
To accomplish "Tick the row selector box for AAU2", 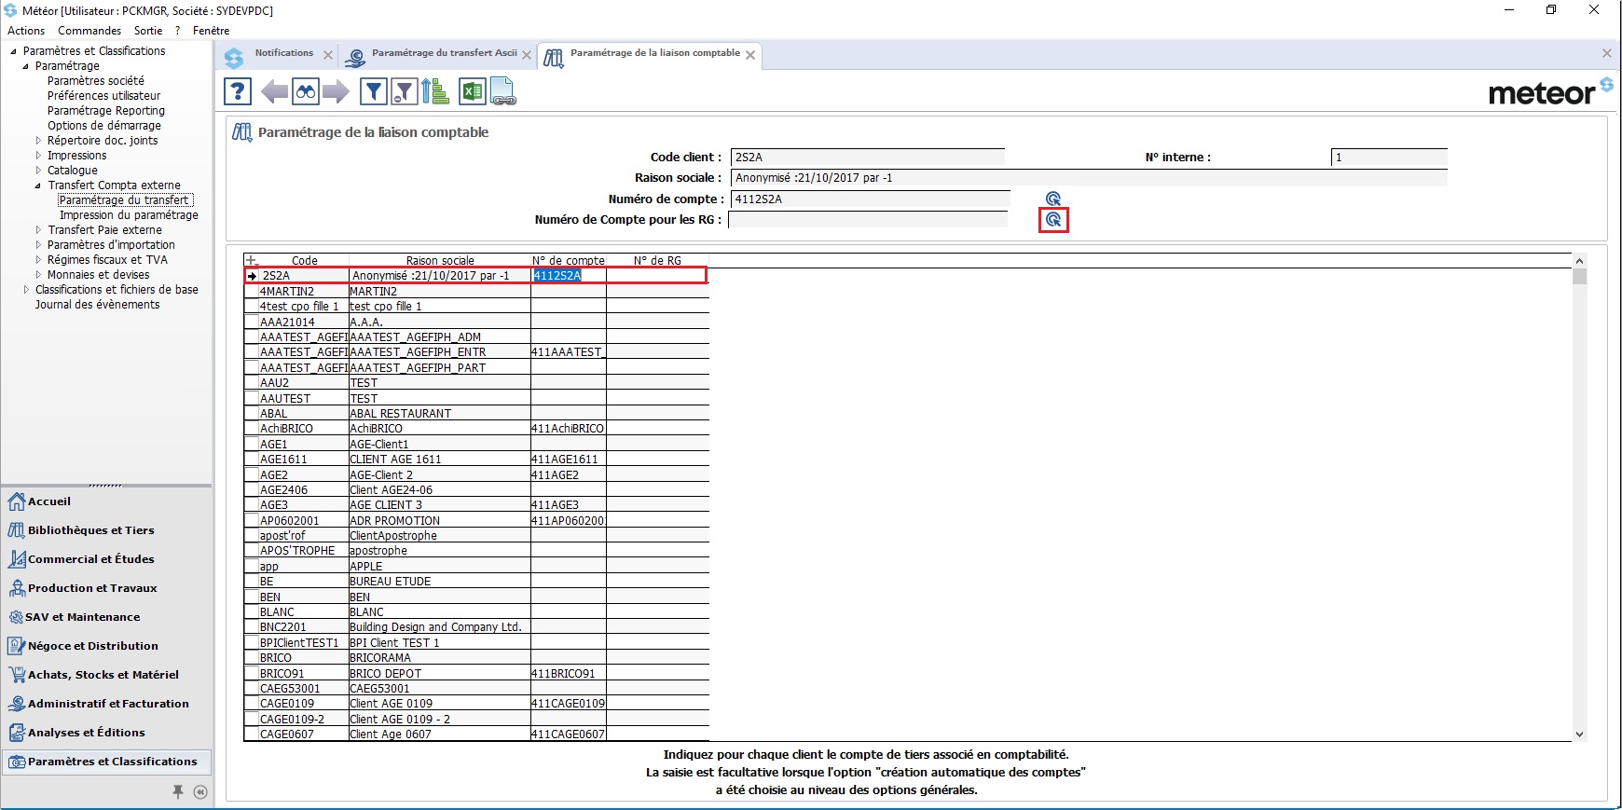I will pos(252,383).
